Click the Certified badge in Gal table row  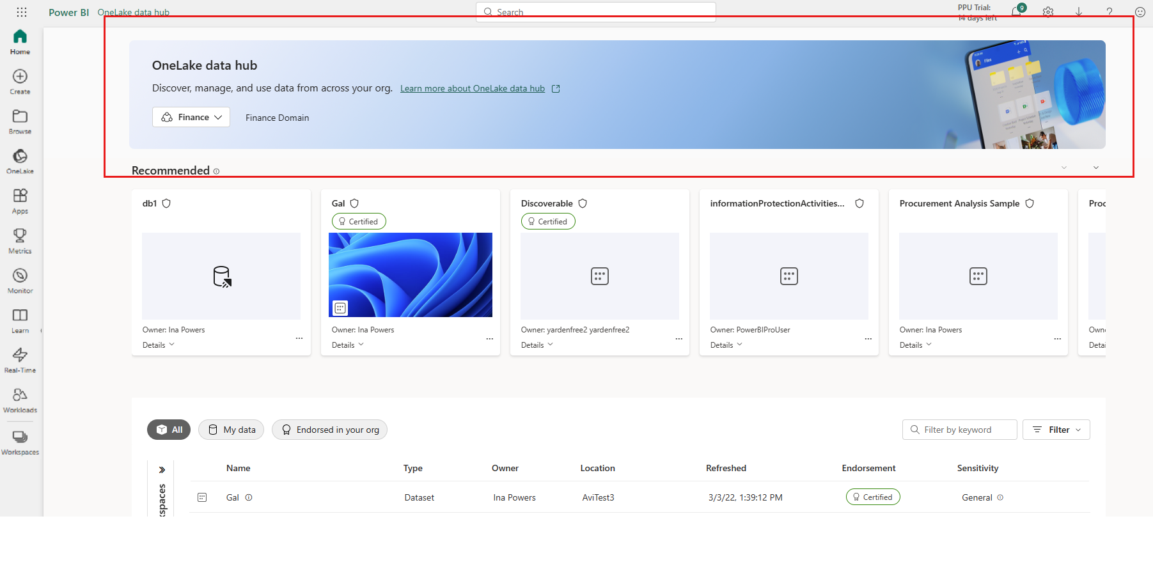(x=873, y=497)
